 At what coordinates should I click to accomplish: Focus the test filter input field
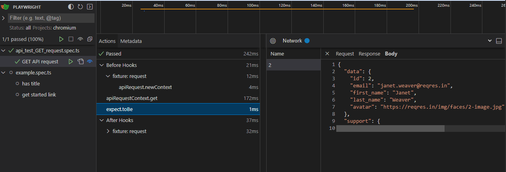pos(51,18)
